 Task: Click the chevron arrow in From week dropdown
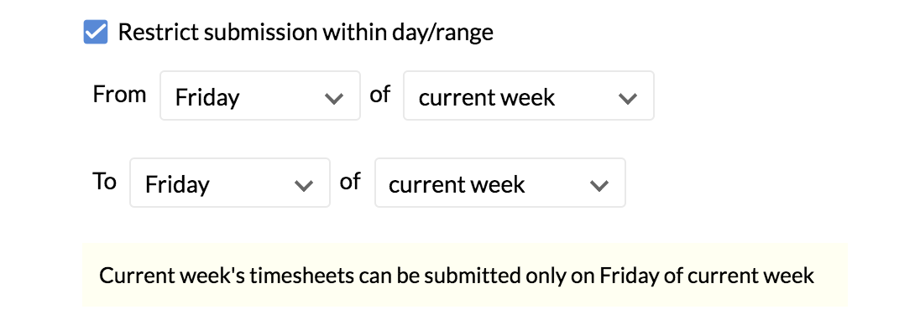click(x=628, y=98)
